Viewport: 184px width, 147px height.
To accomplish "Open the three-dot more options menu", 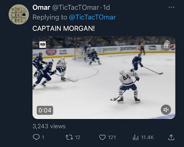I will pyautogui.click(x=171, y=7).
